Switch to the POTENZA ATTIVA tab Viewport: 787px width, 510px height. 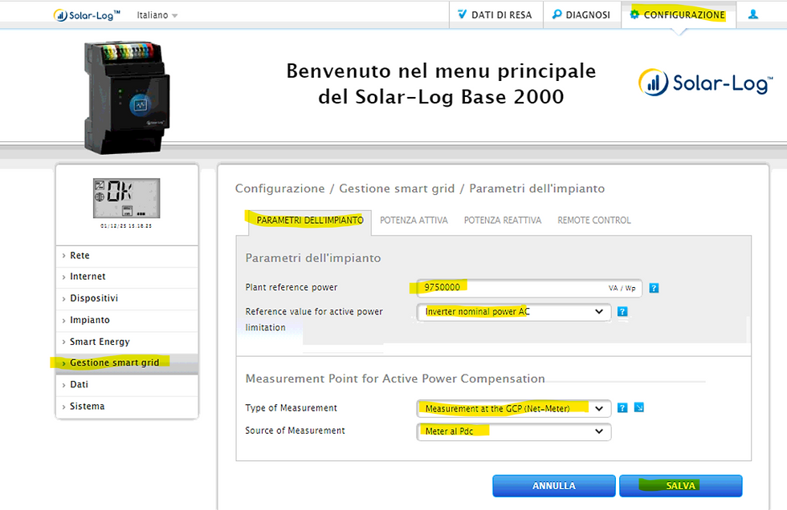pos(414,221)
